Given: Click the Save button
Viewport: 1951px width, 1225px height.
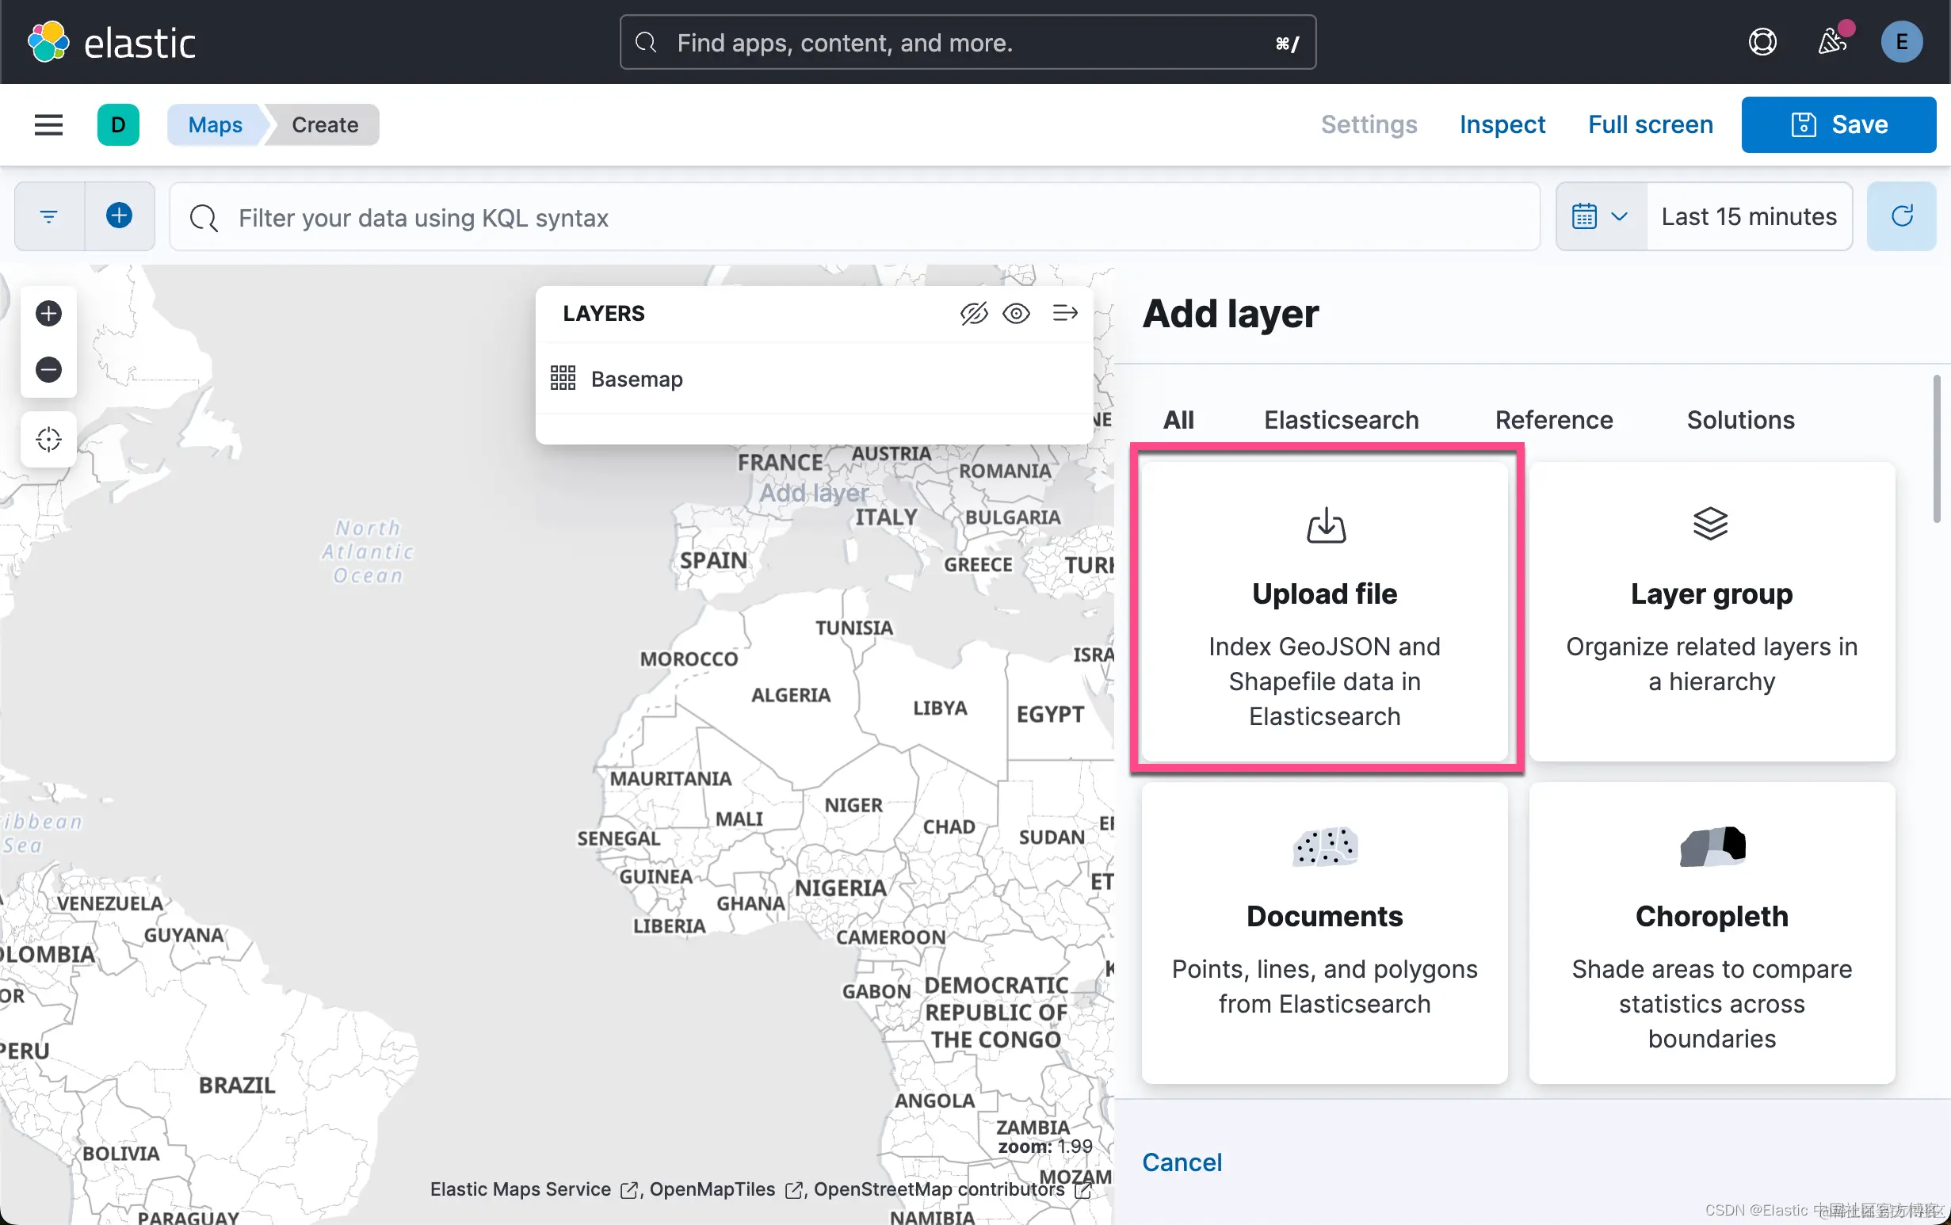Looking at the screenshot, I should (1838, 124).
